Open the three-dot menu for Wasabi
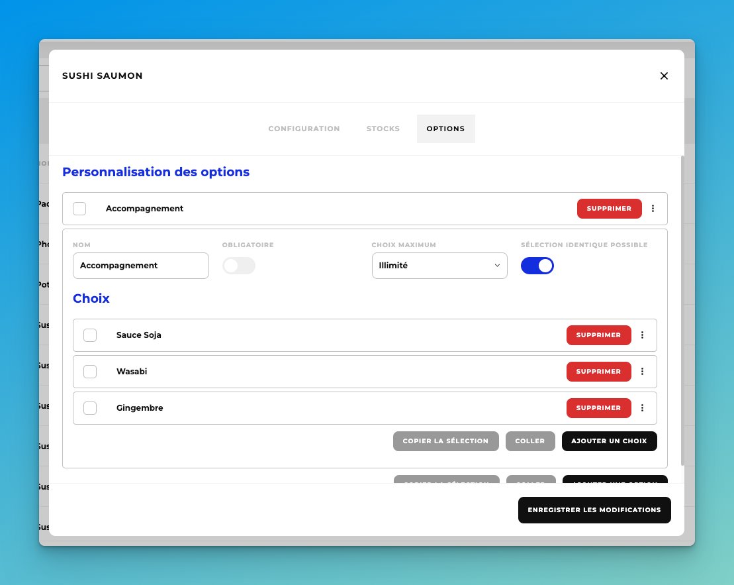 (x=642, y=372)
